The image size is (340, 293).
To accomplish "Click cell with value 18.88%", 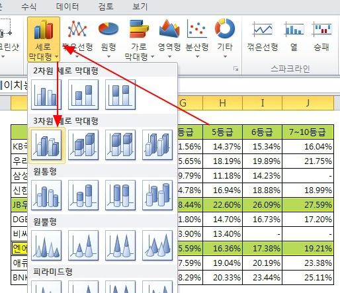I will [263, 190].
